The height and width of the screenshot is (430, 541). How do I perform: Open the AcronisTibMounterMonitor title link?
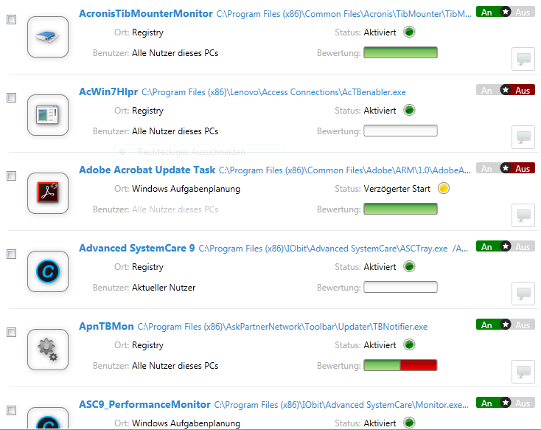[146, 13]
